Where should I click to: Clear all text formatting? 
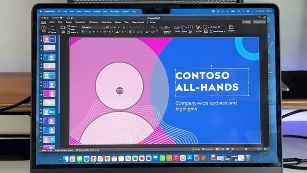(124, 27)
